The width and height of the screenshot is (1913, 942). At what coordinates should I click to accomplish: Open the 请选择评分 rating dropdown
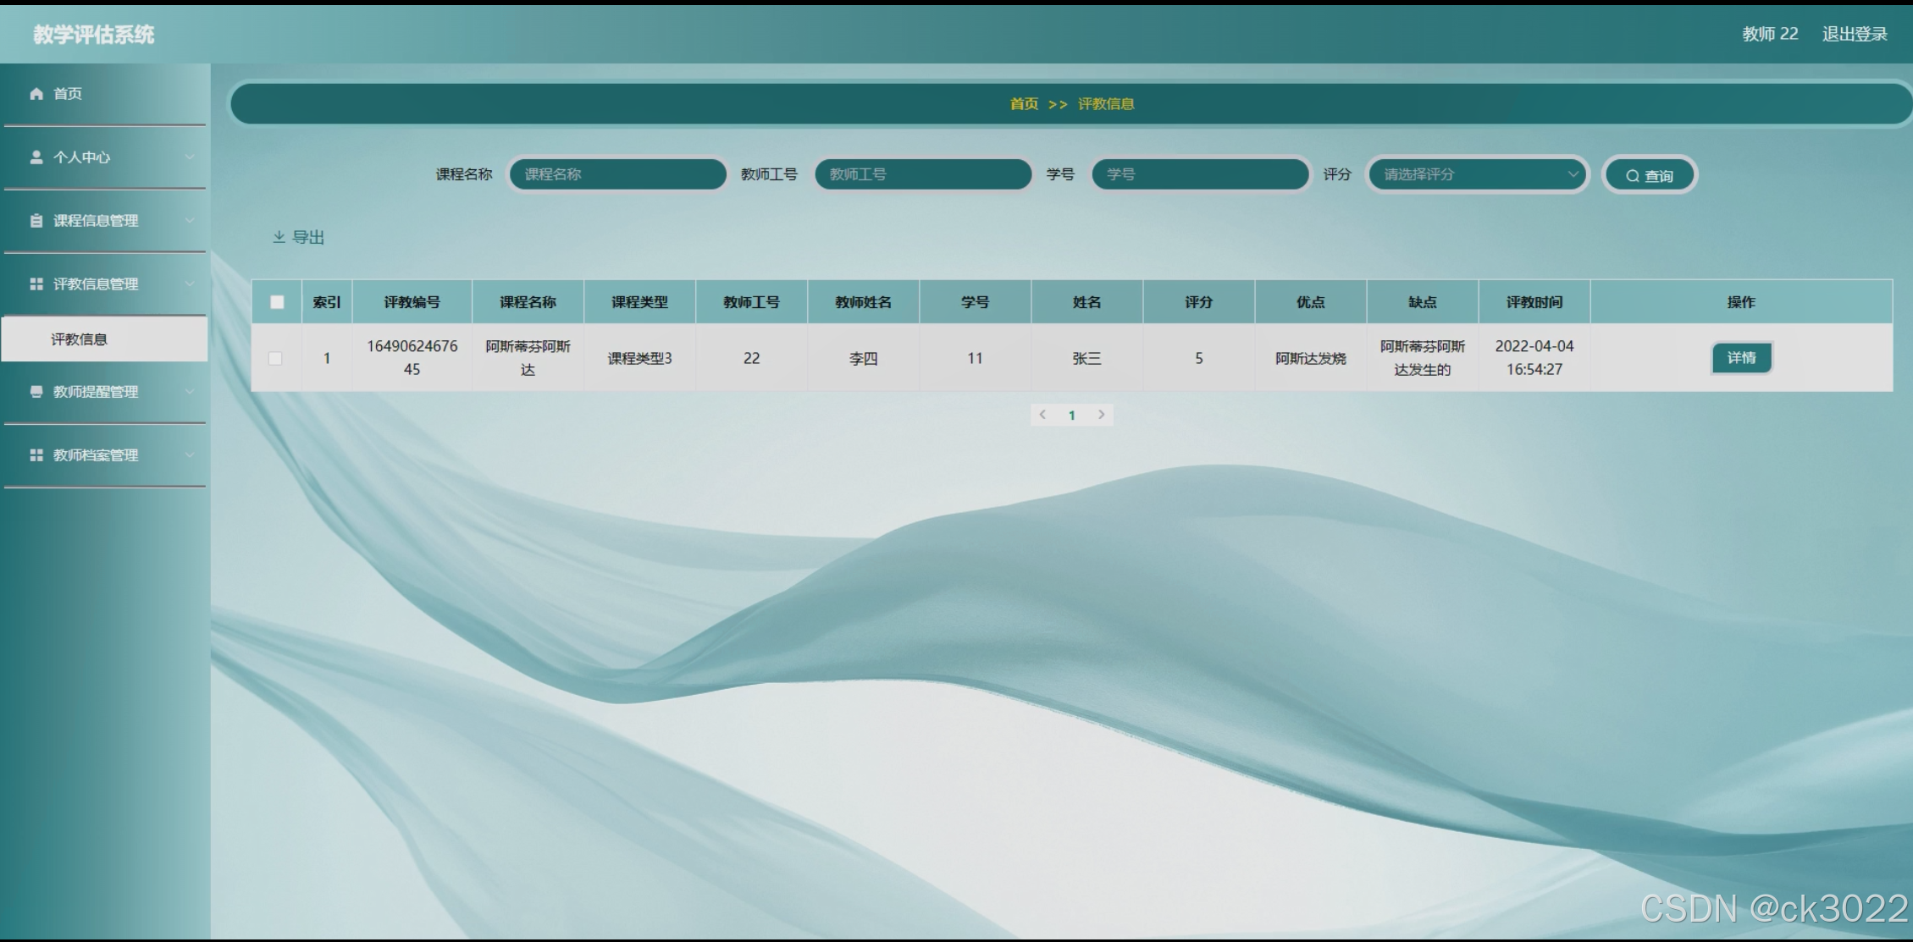pyautogui.click(x=1478, y=174)
